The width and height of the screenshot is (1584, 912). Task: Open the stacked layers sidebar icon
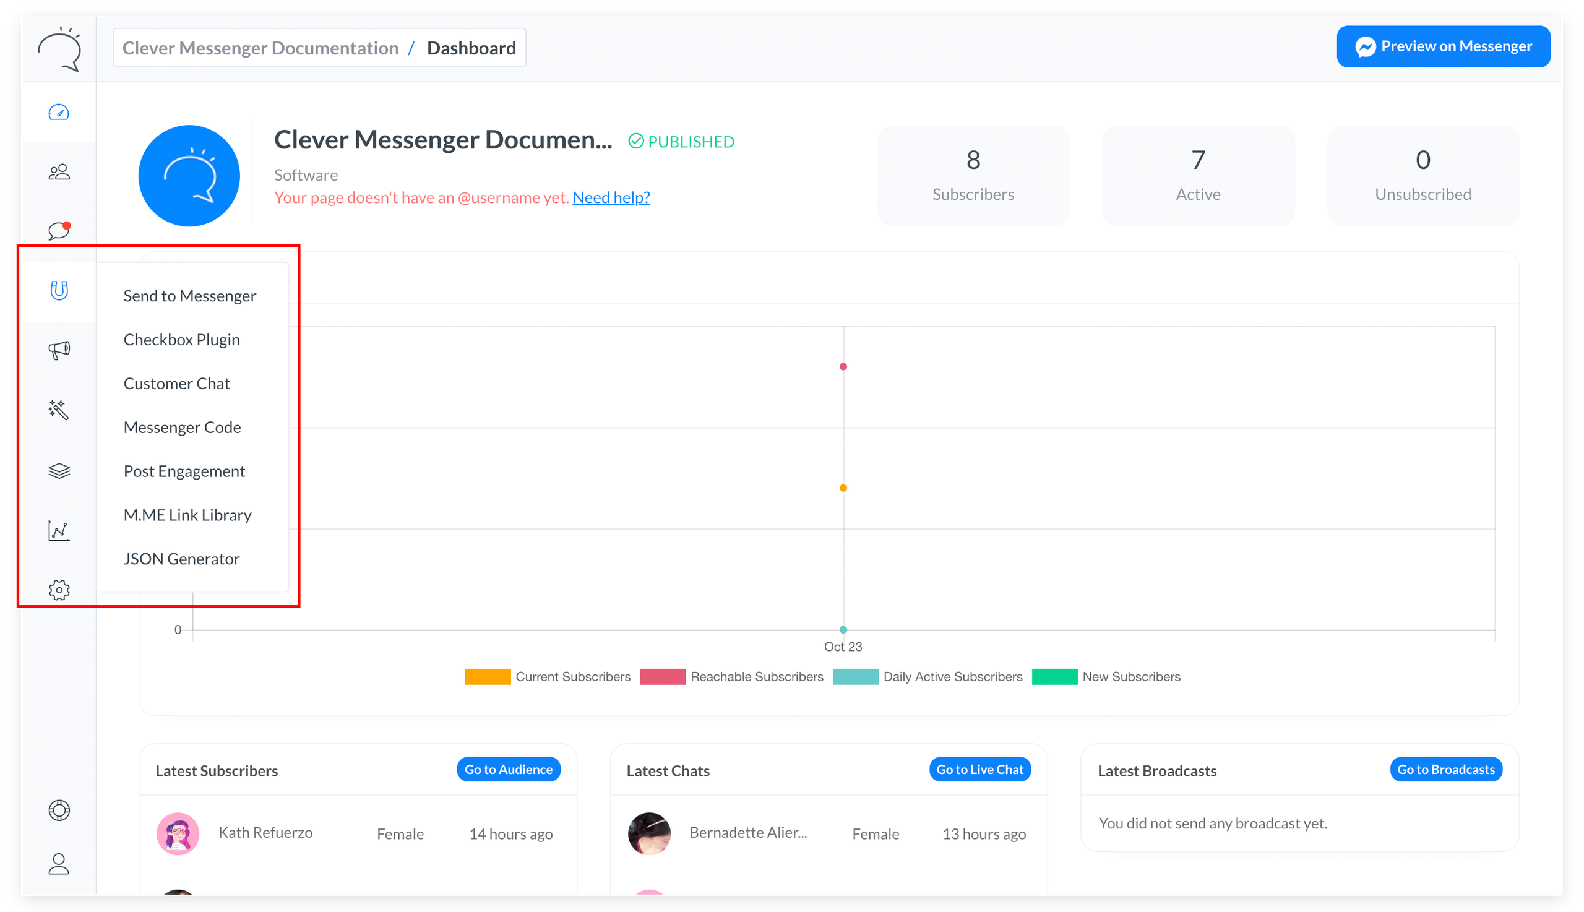point(59,470)
